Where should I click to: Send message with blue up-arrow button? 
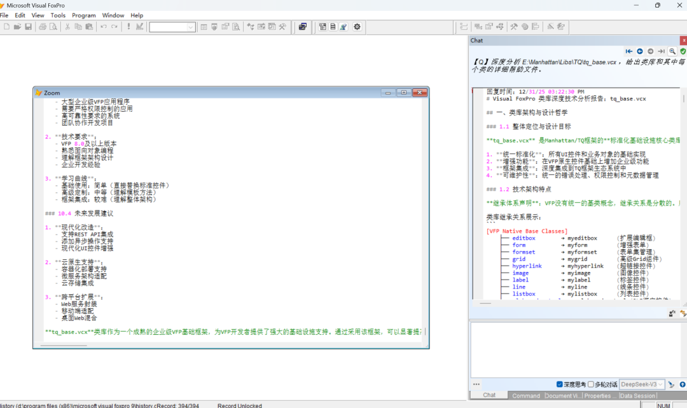coord(682,384)
